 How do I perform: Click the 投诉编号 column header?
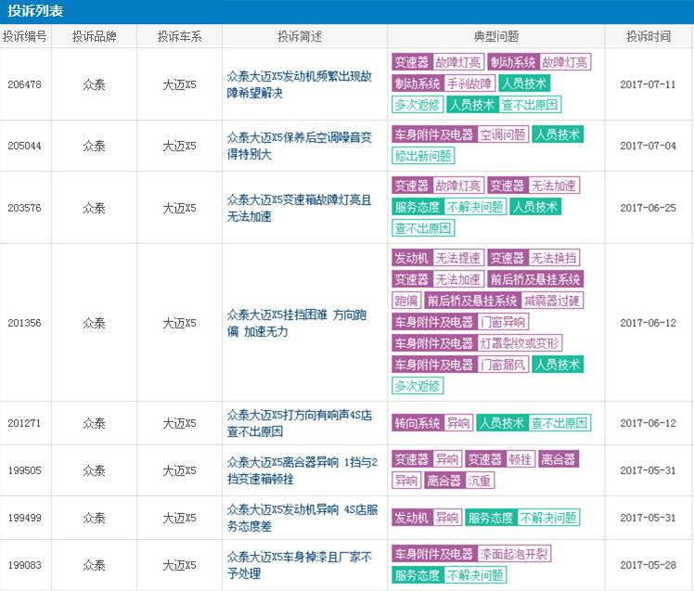[25, 36]
